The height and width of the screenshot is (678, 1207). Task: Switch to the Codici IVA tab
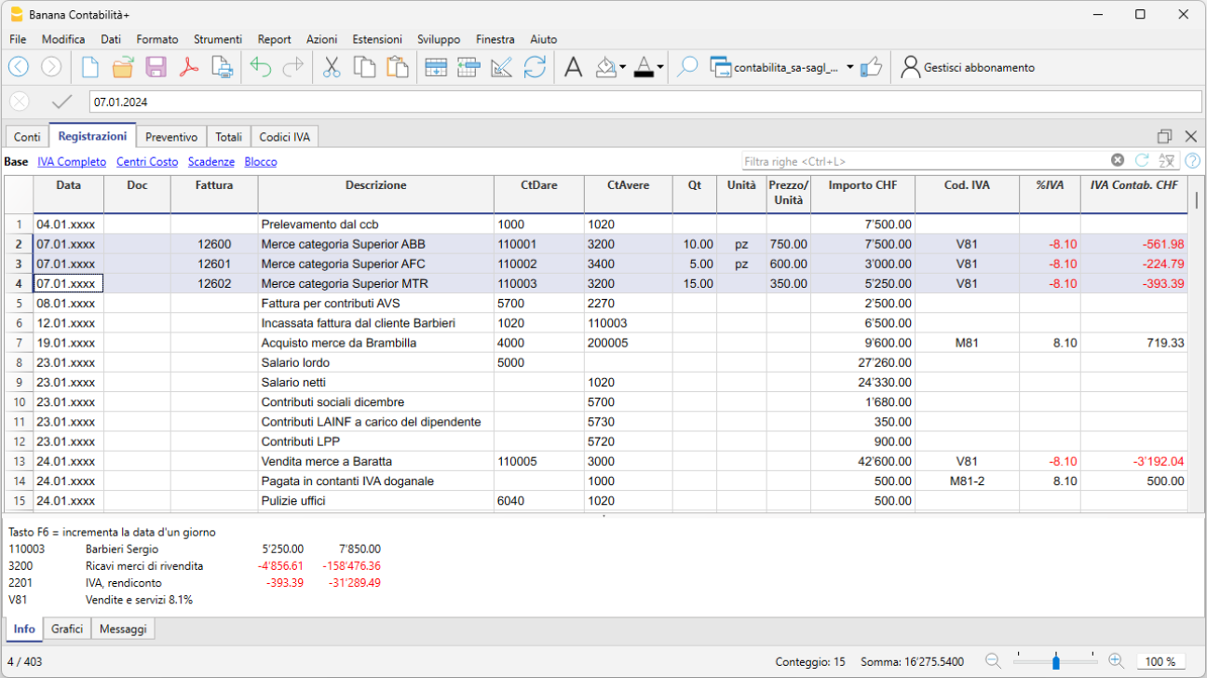click(x=284, y=137)
